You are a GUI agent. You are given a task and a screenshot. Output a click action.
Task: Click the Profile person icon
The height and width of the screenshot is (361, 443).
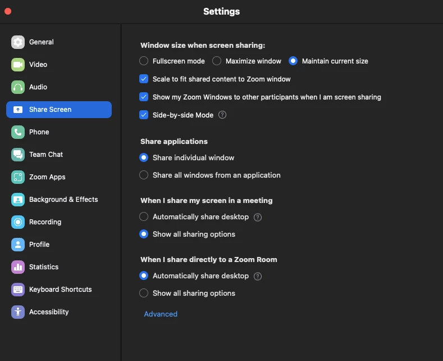(18, 245)
